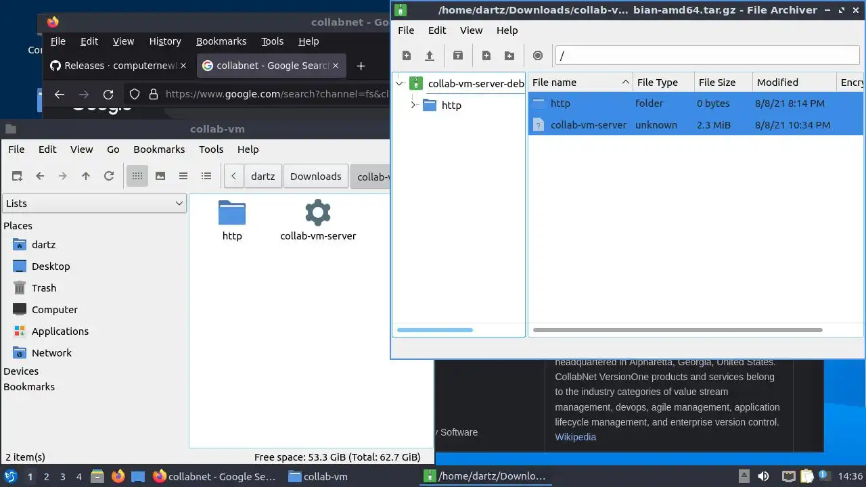Reload the folder in file manager
This screenshot has width=866, height=487.
109,176
